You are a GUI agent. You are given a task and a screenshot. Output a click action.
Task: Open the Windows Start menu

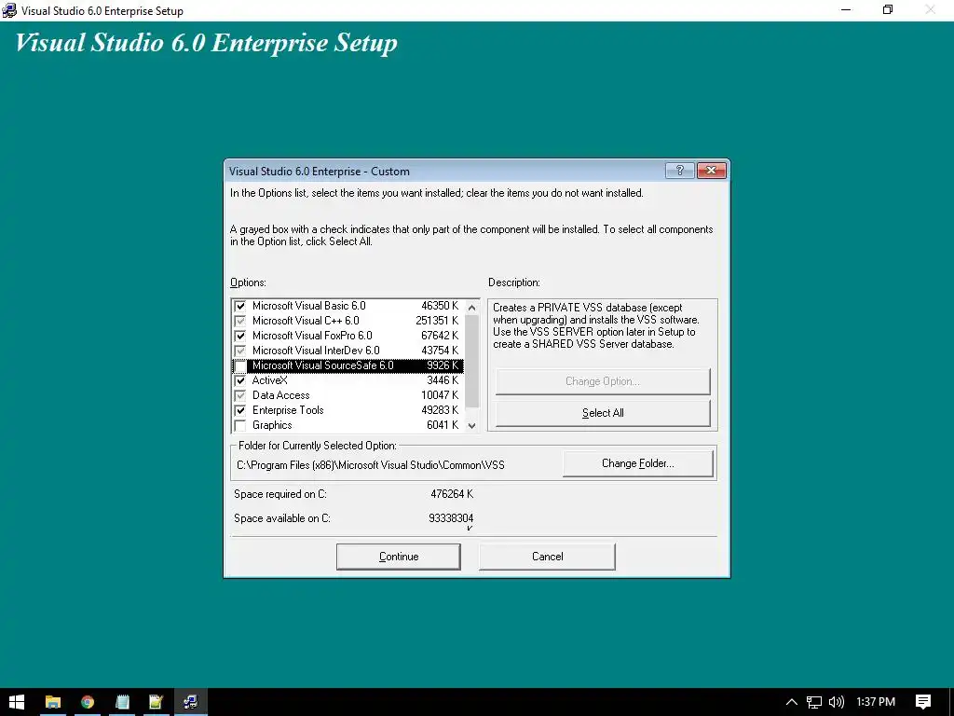tap(17, 702)
